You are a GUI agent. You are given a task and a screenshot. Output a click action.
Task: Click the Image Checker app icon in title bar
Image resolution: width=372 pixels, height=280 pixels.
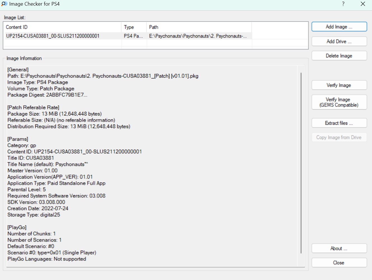click(x=4, y=4)
